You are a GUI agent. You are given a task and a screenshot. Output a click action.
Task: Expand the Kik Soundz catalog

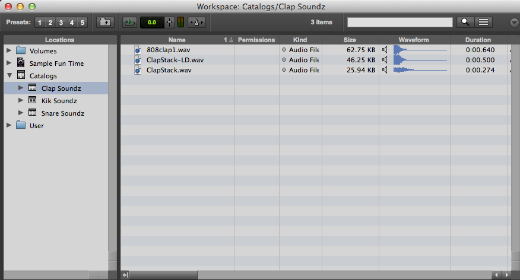(x=21, y=100)
